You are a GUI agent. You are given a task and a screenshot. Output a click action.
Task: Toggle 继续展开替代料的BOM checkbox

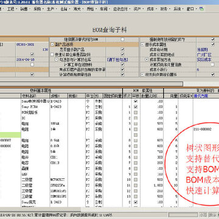click(x=122, y=40)
